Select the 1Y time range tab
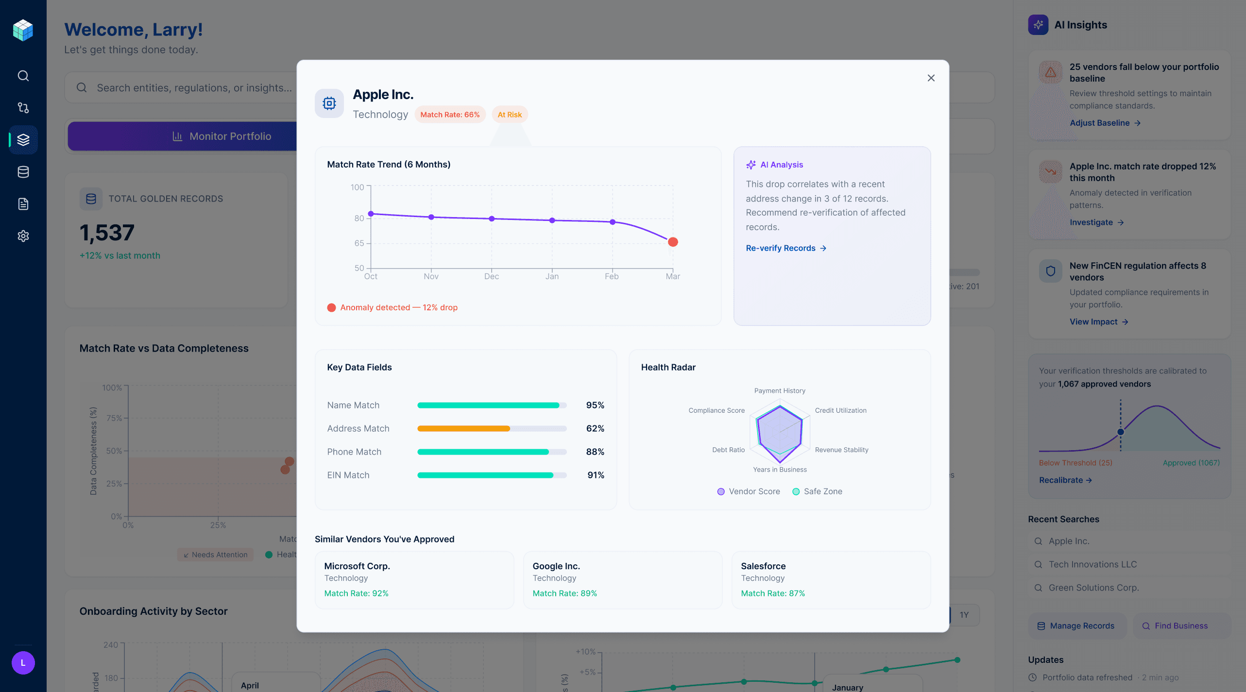 [964, 615]
